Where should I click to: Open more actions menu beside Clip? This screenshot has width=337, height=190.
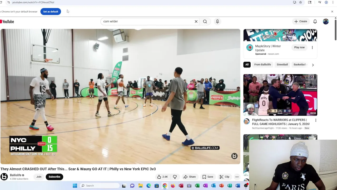pos(237,177)
